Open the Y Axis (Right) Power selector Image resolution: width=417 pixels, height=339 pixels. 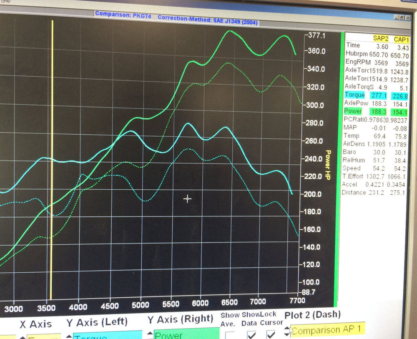[x=186, y=335]
